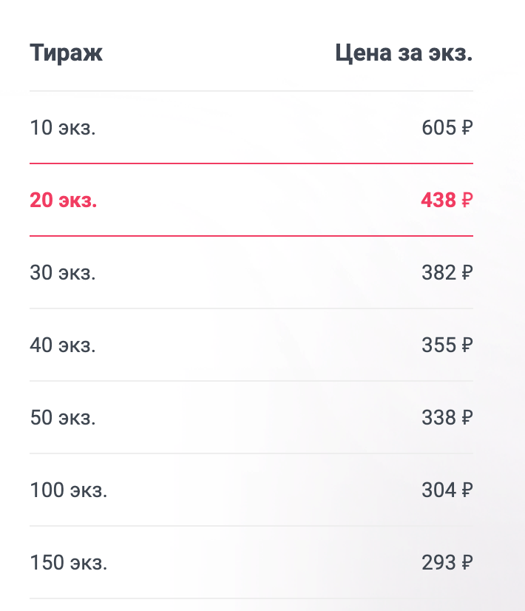Select the 50 экз. row label
Image resolution: width=525 pixels, height=611 pixels.
63,418
